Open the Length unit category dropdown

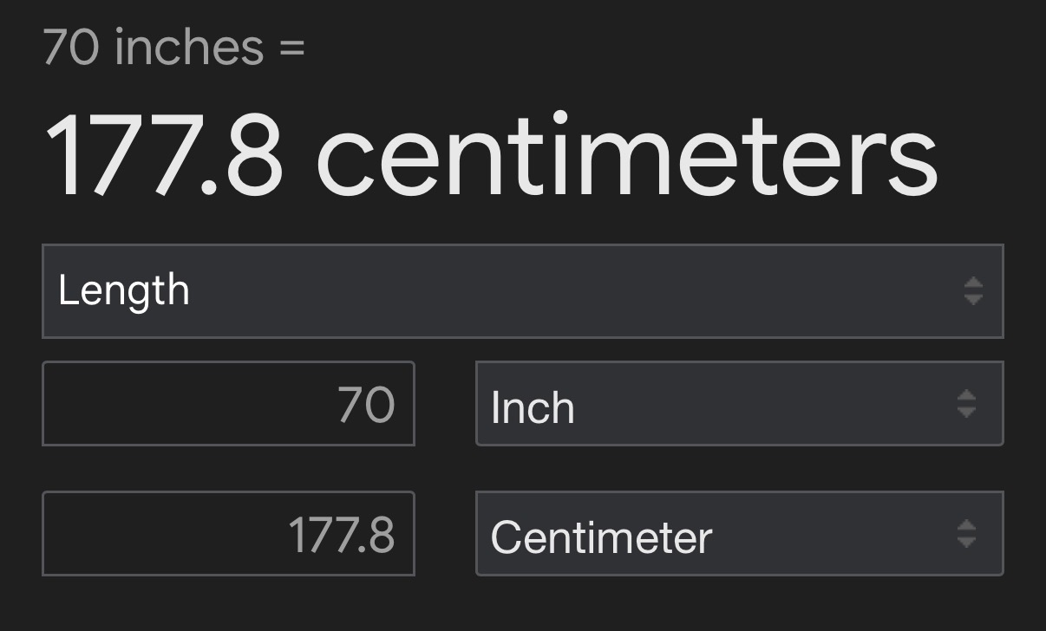522,291
